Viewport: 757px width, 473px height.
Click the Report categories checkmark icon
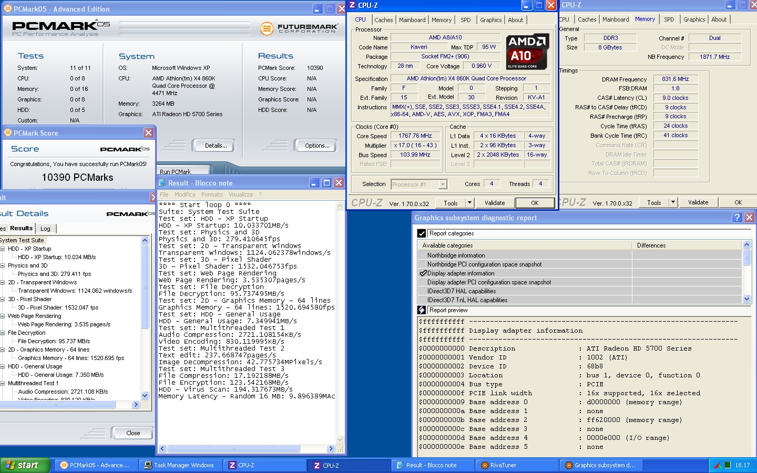[421, 233]
